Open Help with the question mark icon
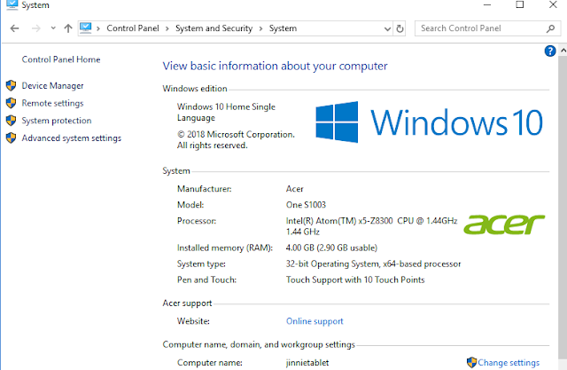The width and height of the screenshot is (567, 370). (550, 51)
